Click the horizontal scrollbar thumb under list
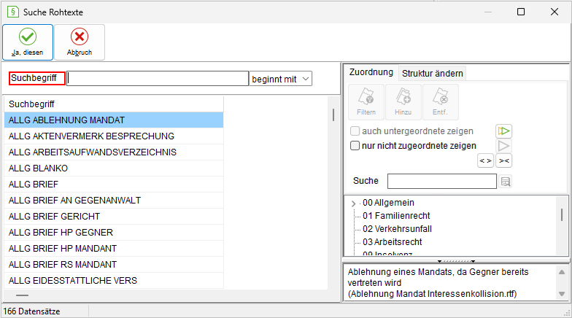 coord(22,295)
